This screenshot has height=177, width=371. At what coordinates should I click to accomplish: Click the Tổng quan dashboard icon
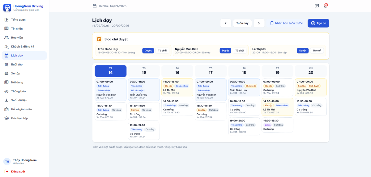pyautogui.click(x=6, y=20)
